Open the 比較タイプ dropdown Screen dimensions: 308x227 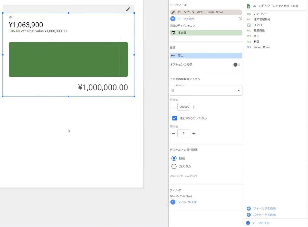(x=206, y=91)
